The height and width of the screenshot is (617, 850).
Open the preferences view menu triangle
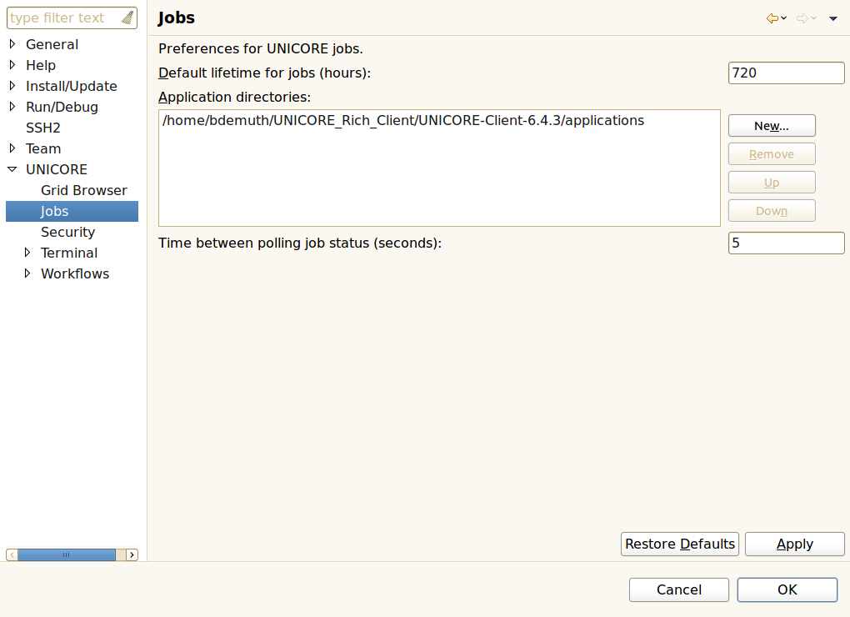(x=833, y=18)
